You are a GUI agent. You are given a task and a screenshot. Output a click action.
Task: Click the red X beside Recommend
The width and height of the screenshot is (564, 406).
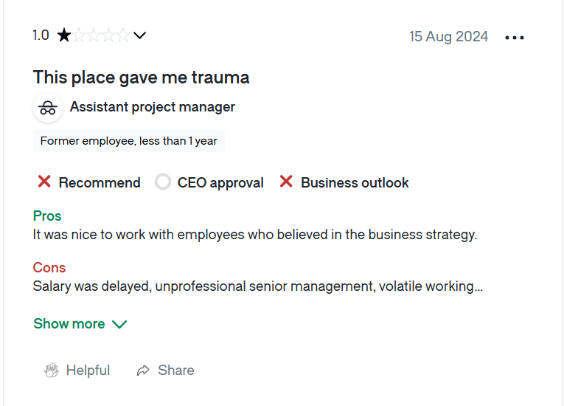pyautogui.click(x=44, y=182)
